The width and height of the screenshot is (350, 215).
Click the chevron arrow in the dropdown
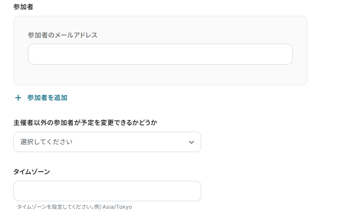(191, 142)
